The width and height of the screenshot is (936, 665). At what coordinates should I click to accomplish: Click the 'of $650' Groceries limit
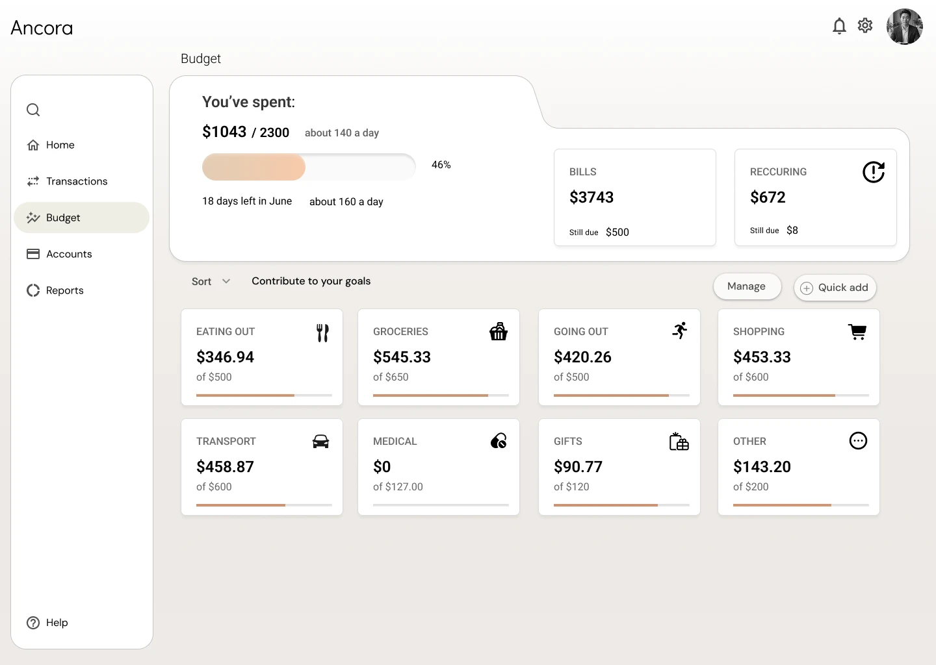pyautogui.click(x=391, y=377)
